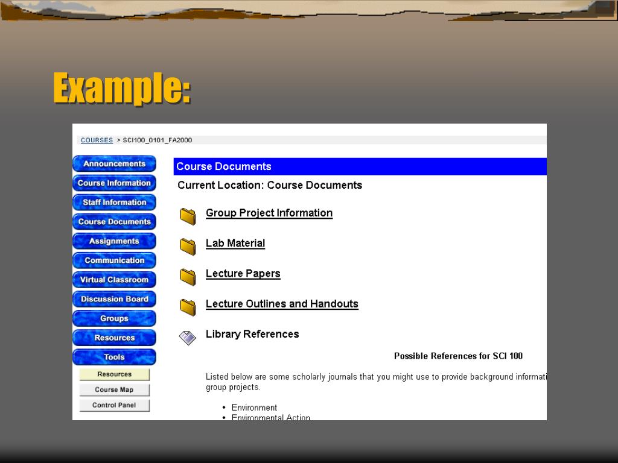The height and width of the screenshot is (463, 618).
Task: Open the Lecture Papers folder icon
Action: click(188, 277)
